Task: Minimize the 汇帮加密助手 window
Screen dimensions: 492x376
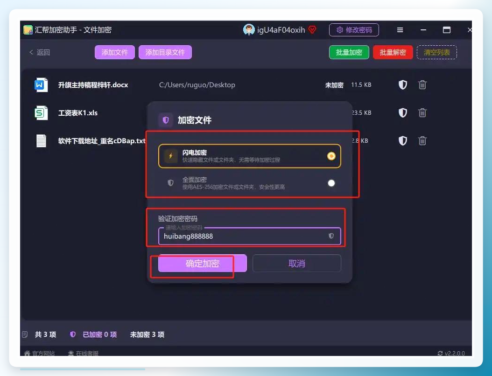Action: tap(423, 30)
